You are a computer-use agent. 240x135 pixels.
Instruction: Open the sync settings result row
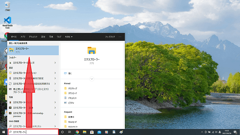click(x=33, y=84)
